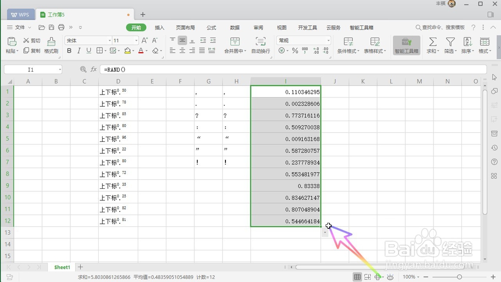Expand the Name Box dropdown arrow
This screenshot has height=282, width=501.
(x=60, y=69)
